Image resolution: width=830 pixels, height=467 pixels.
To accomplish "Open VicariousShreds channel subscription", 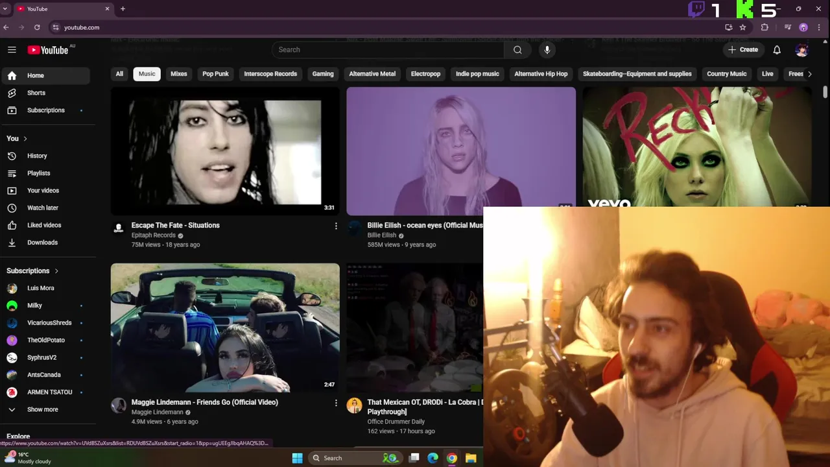I will tap(45, 323).
